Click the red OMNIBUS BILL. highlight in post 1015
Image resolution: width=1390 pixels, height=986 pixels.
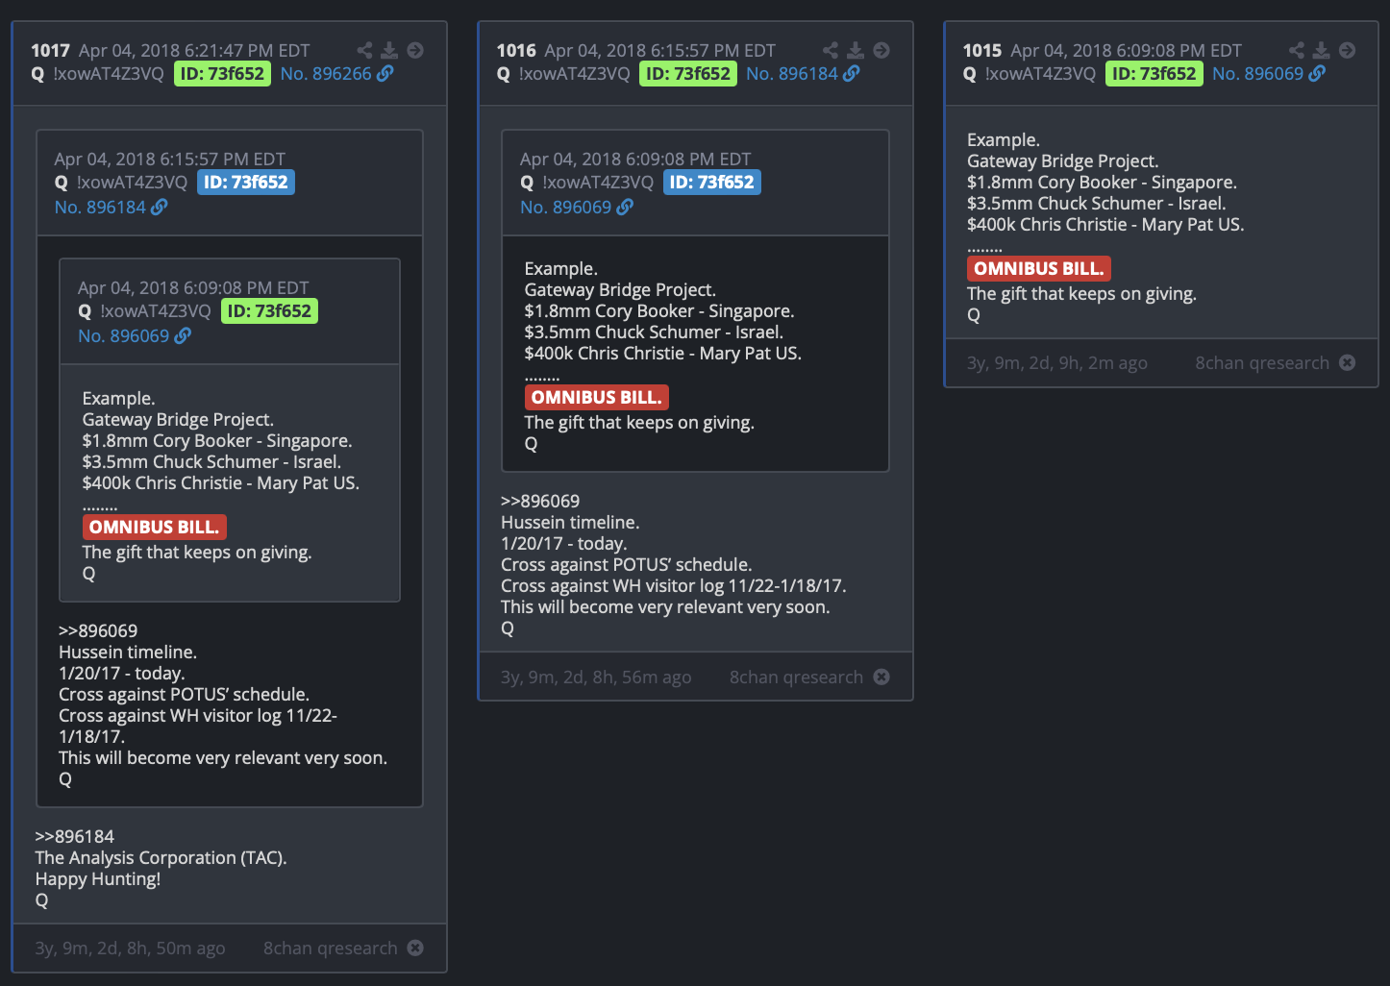1039,268
